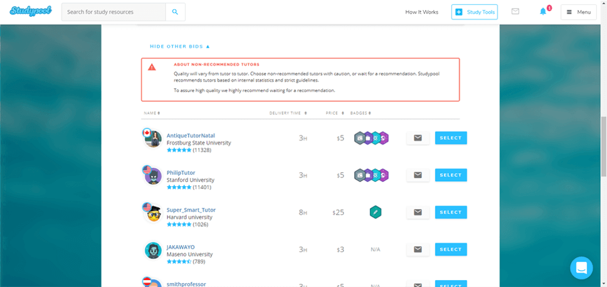607x287 pixels.
Task: Message Super_Smart_Tutor via envelope icon
Action: point(418,212)
